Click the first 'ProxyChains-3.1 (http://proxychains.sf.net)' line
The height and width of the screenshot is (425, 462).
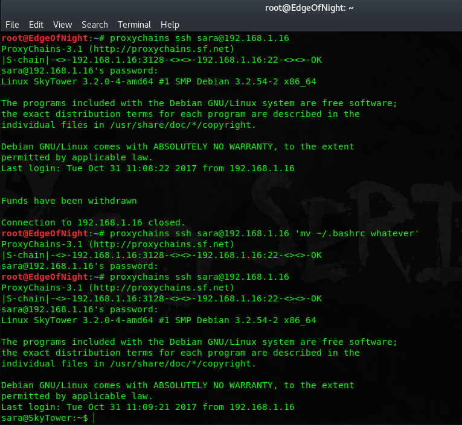click(118, 49)
